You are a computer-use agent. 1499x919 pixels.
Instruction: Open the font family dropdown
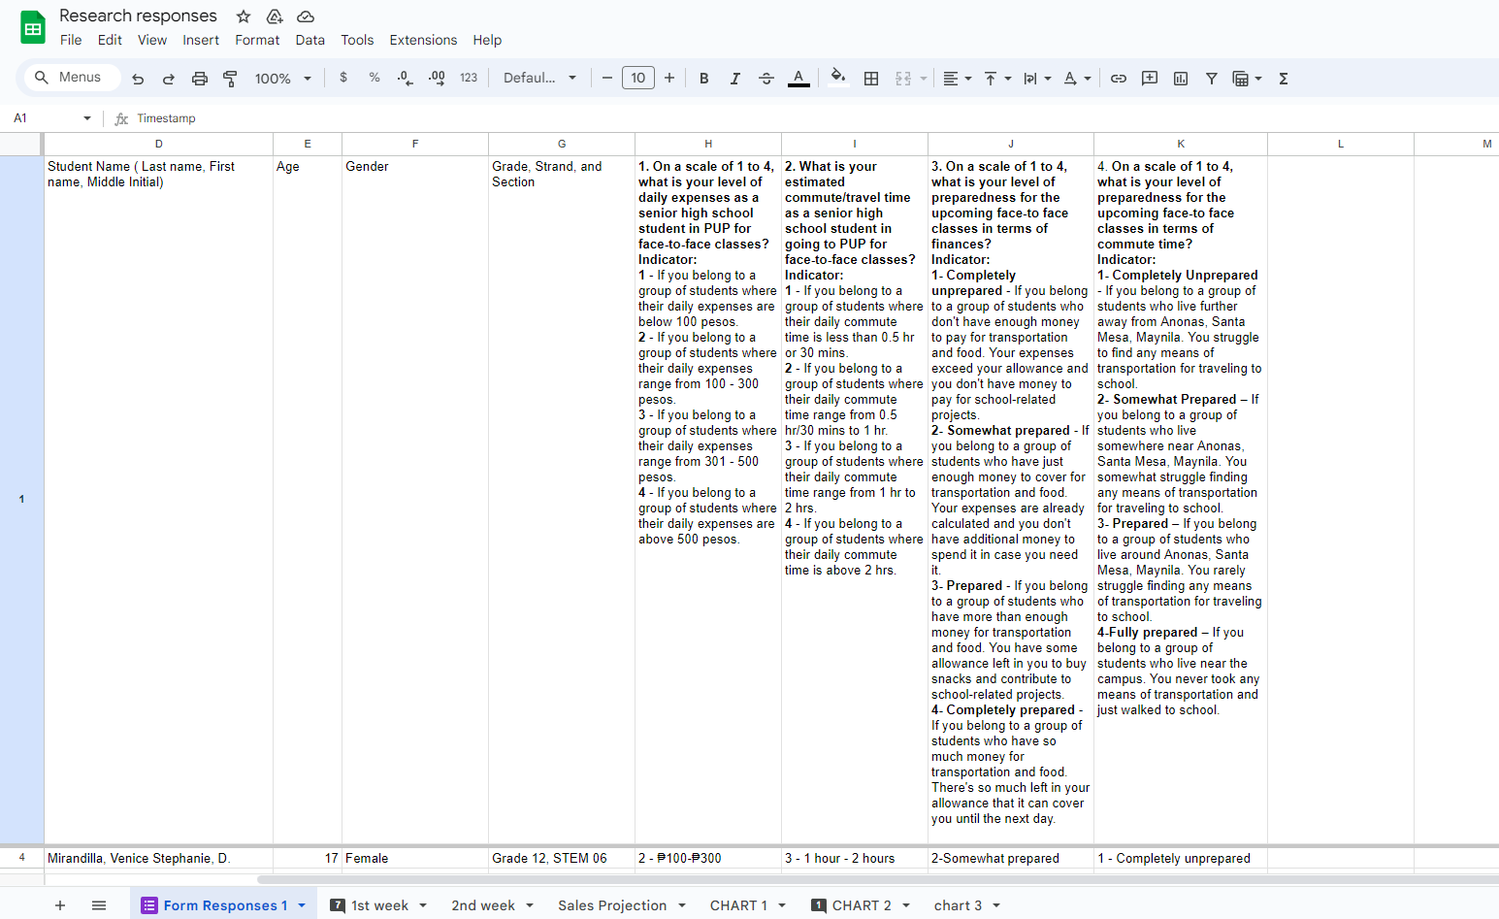pyautogui.click(x=539, y=78)
